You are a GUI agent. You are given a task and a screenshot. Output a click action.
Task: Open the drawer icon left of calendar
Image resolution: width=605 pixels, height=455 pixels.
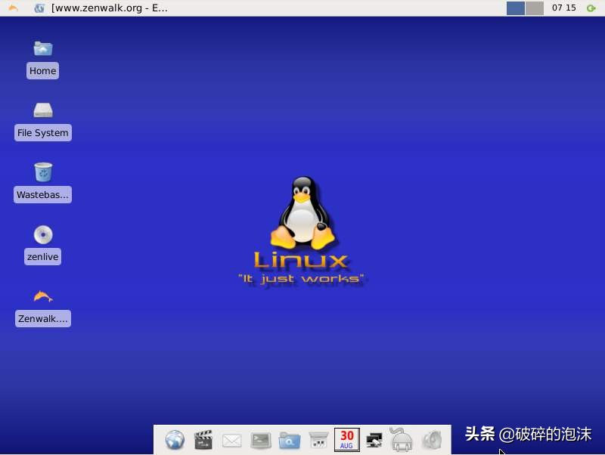[x=318, y=439]
